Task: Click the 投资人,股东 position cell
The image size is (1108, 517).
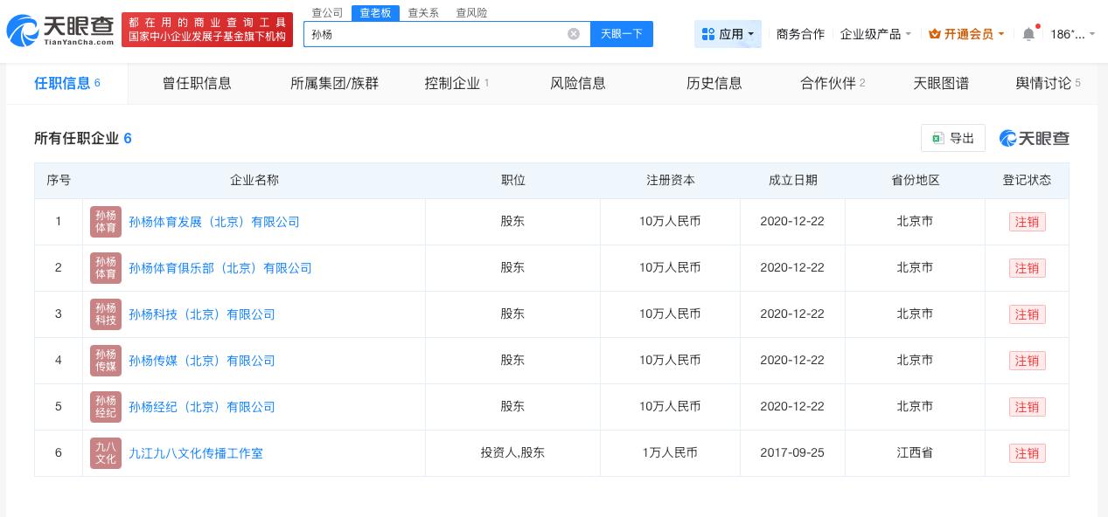Action: (512, 452)
